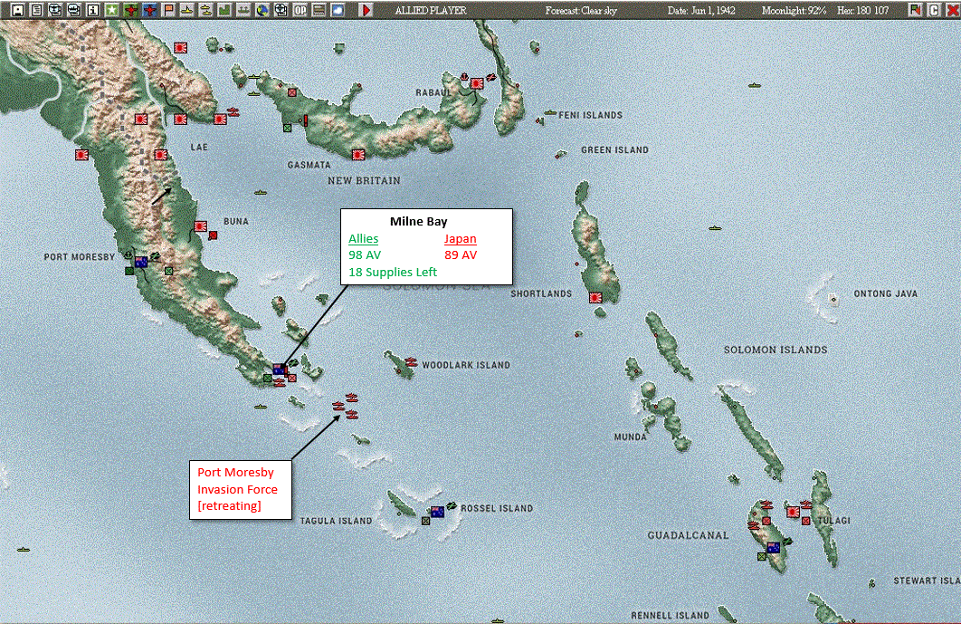Viewport: 961px width, 624px height.
Task: Click the red plane on green background icon
Action: [x=130, y=10]
